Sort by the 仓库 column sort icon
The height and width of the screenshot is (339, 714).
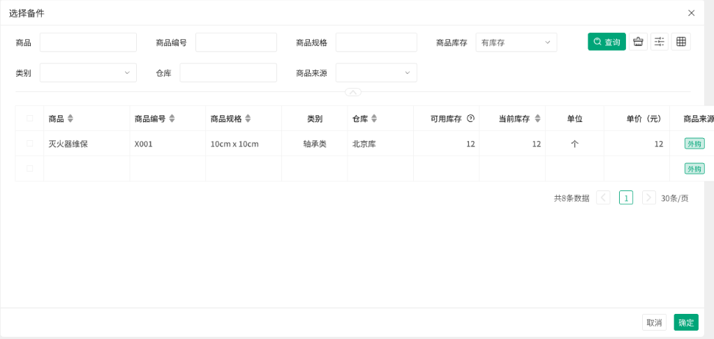point(374,119)
